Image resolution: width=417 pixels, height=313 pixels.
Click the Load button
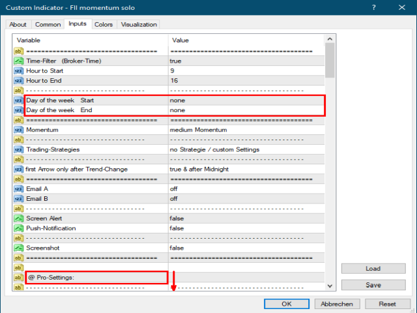coord(373,269)
